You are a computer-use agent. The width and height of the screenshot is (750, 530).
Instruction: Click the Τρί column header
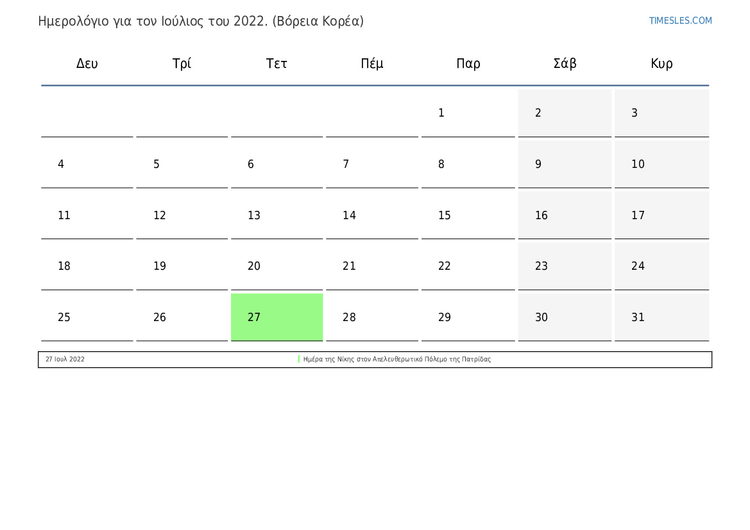click(182, 63)
